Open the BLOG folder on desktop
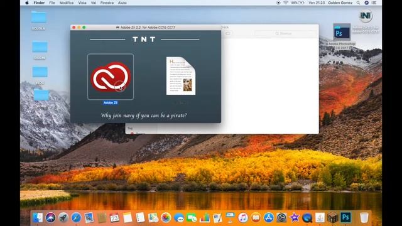This screenshot has width=402, height=226. [x=40, y=72]
